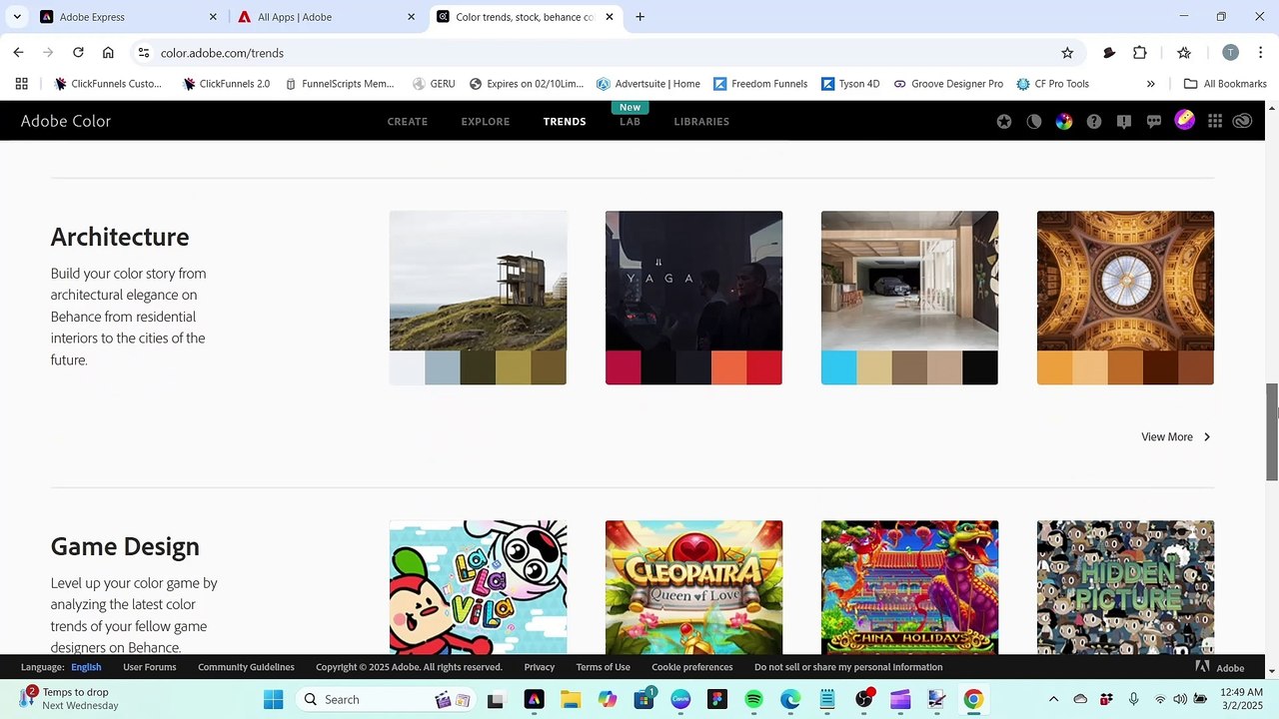Show hidden system tray icons chevron
The width and height of the screenshot is (1279, 719).
(x=1053, y=699)
